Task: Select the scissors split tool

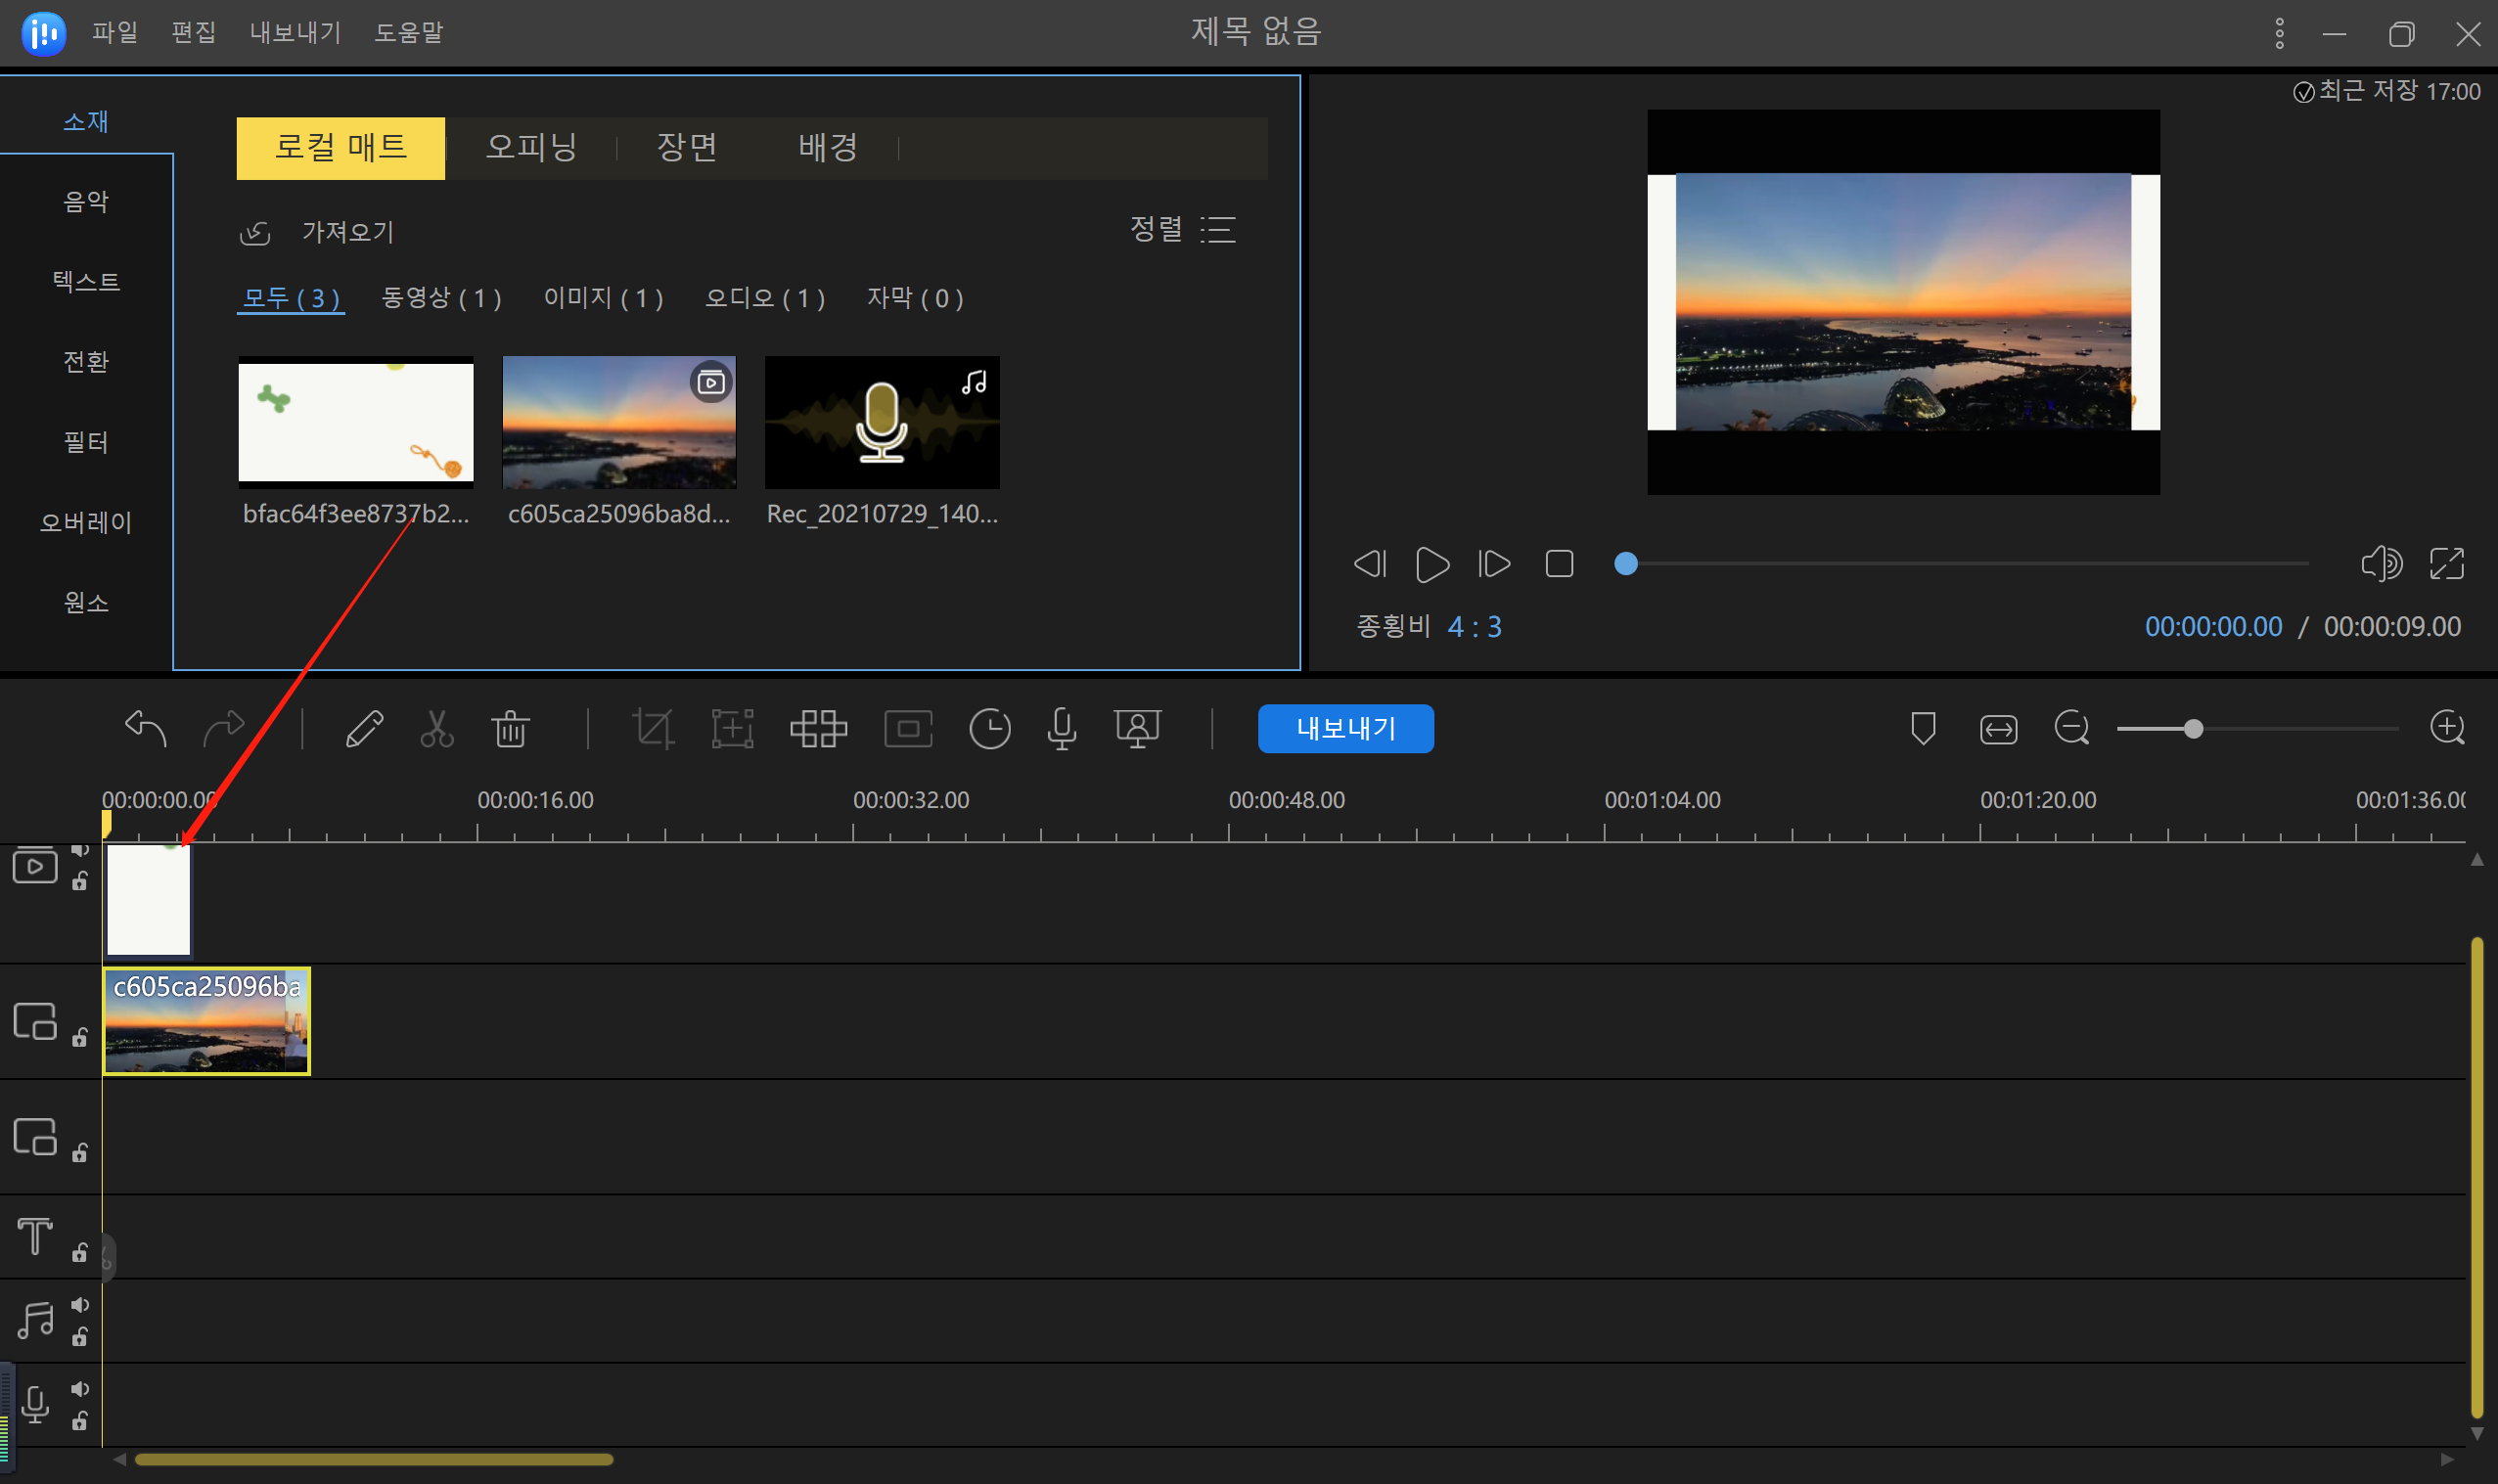Action: click(436, 728)
